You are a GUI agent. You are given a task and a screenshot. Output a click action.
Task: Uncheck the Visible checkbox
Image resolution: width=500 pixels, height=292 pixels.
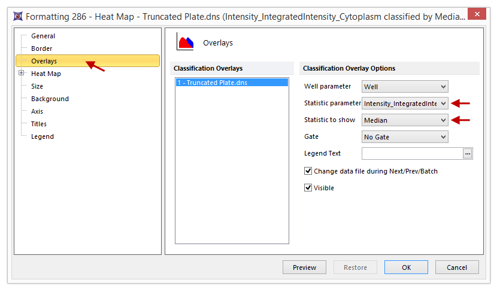(308, 188)
